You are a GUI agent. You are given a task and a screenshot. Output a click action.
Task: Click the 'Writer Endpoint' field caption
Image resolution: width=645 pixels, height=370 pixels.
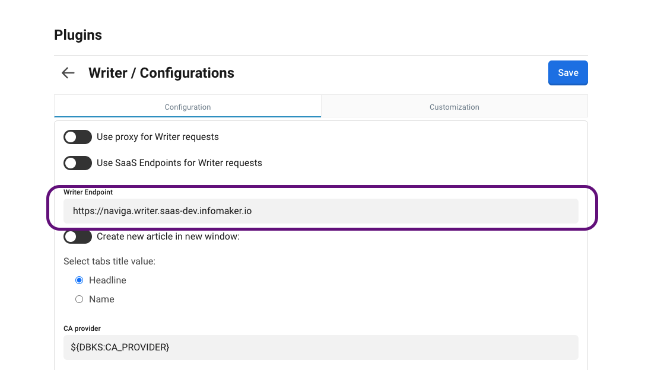88,192
